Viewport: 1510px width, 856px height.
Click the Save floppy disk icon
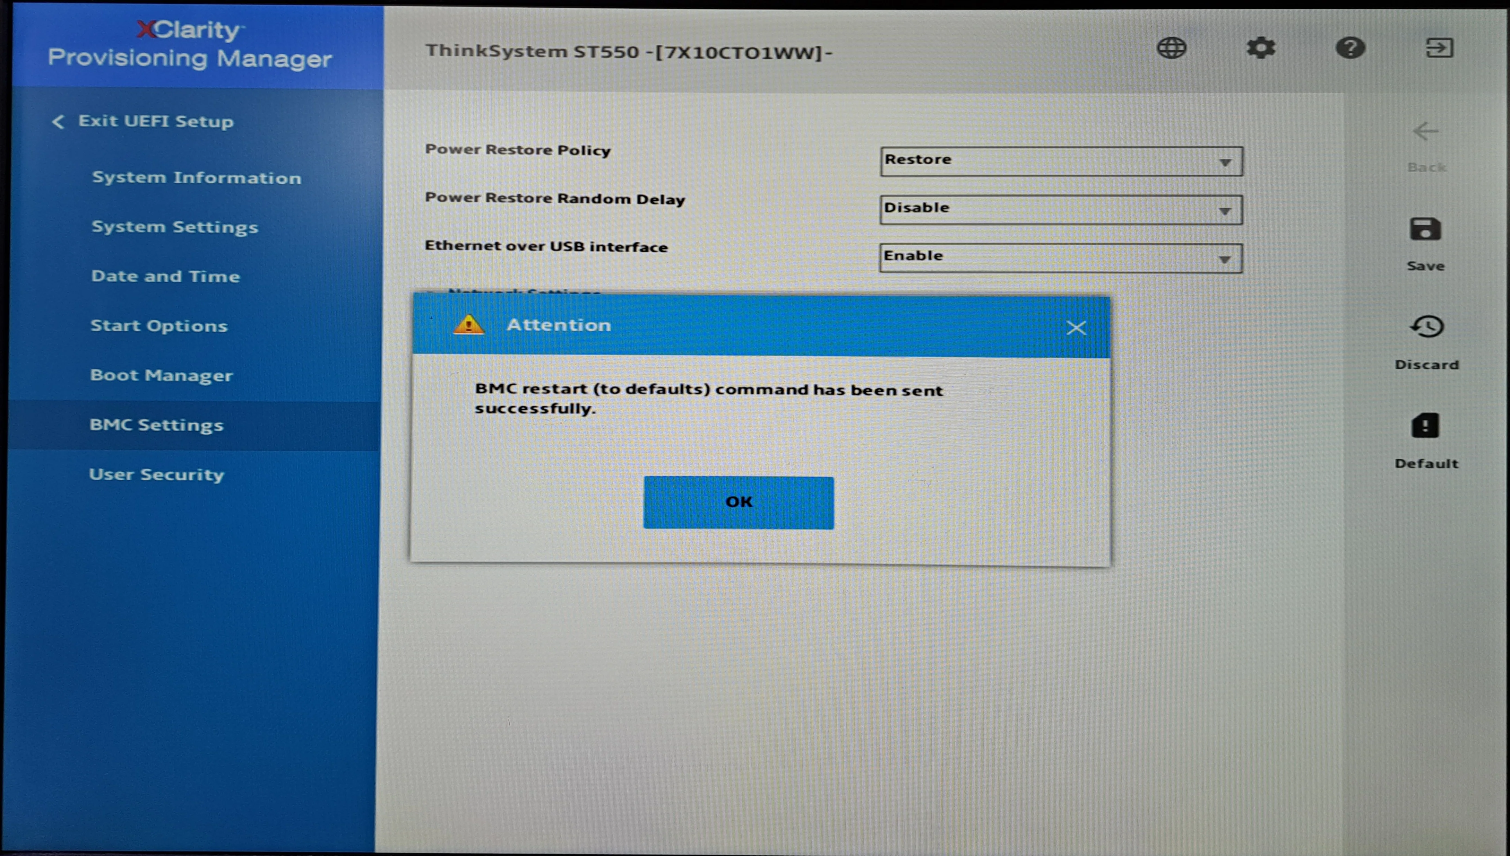[1425, 229]
